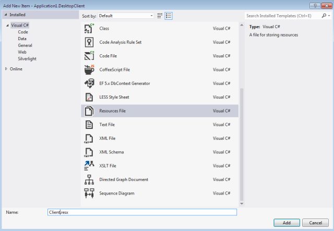Select the Visual C# category
The width and height of the screenshot is (334, 231).
[20, 25]
